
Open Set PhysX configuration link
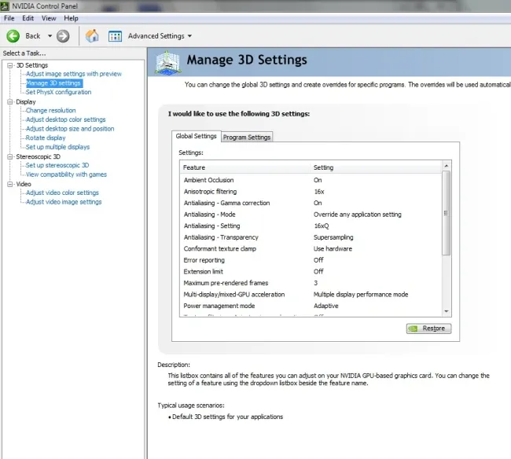(58, 92)
